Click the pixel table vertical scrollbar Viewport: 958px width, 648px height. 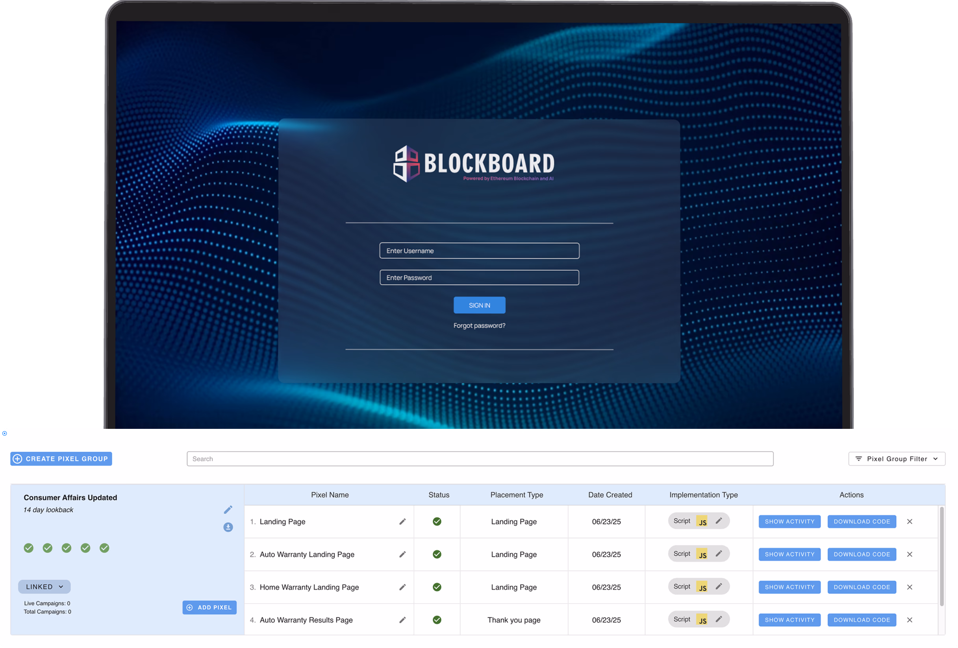(x=941, y=556)
